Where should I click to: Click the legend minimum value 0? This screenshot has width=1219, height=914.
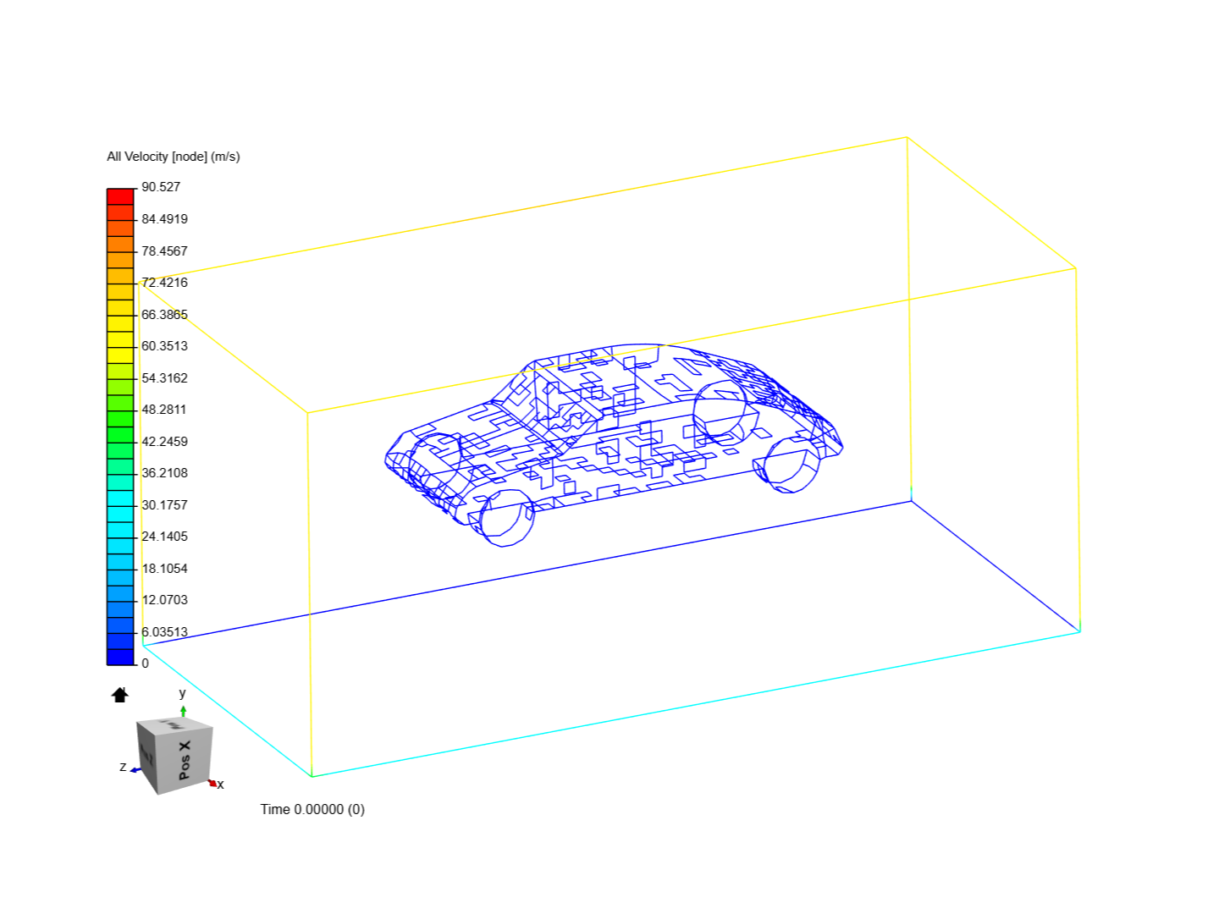click(145, 663)
